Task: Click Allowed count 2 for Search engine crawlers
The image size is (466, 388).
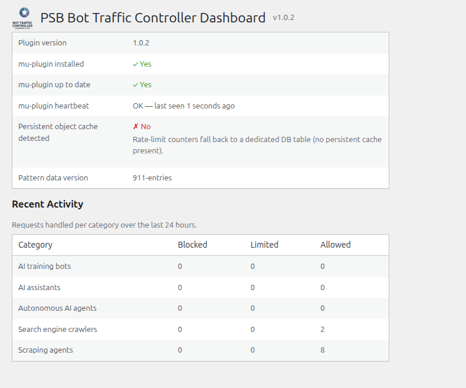Action: 323,330
